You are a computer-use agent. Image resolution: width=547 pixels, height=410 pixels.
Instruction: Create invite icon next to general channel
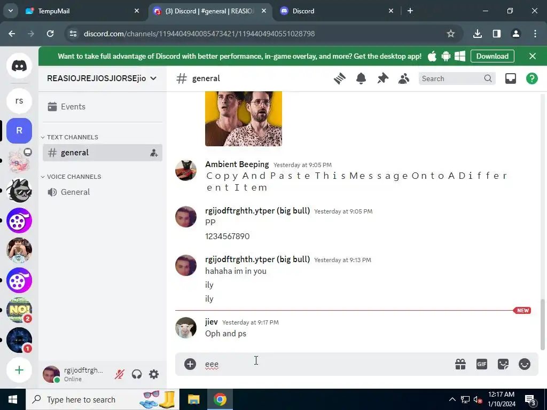tap(154, 153)
